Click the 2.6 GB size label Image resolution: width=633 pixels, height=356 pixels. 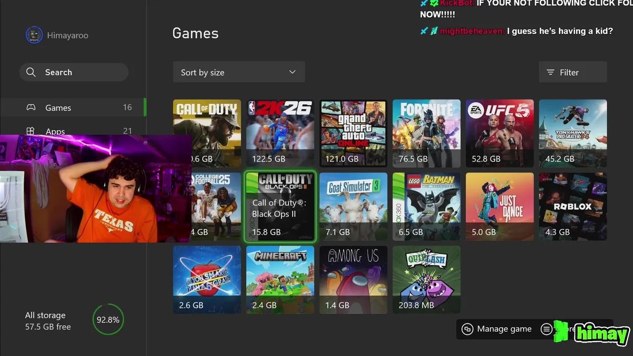pos(191,305)
